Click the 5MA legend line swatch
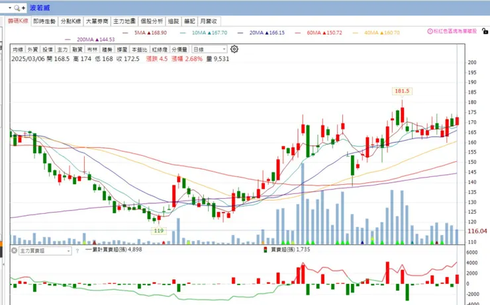 tap(125, 33)
